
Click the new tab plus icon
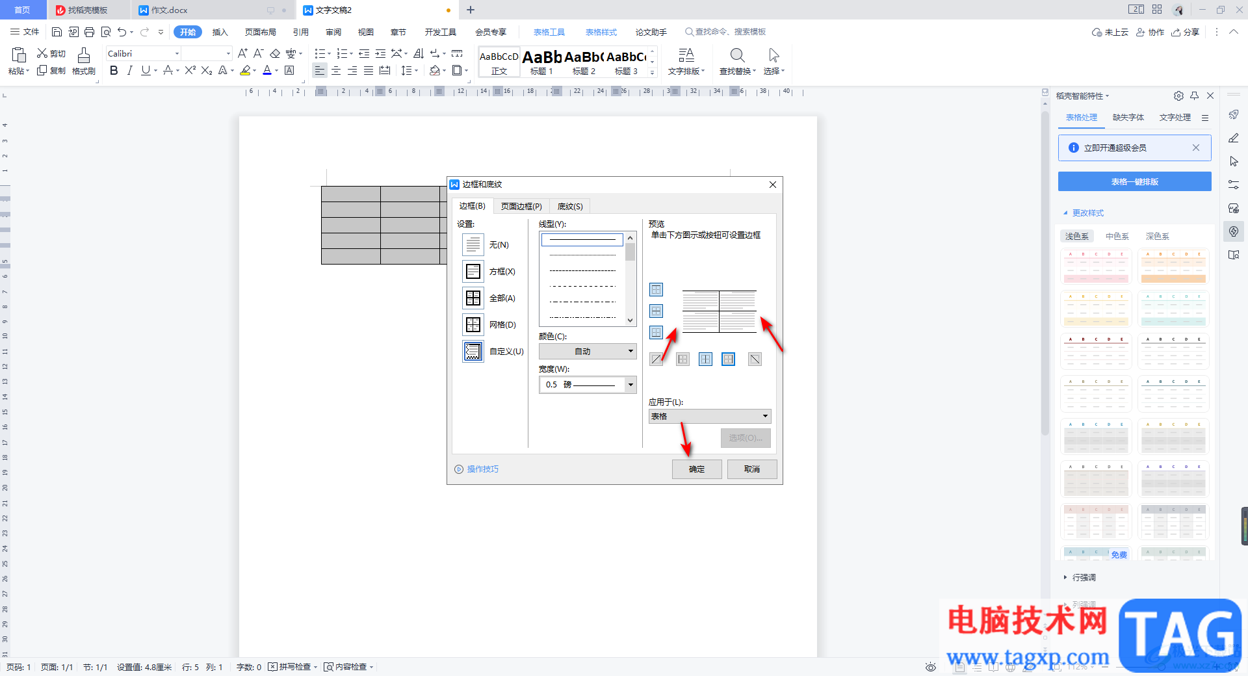tap(471, 10)
